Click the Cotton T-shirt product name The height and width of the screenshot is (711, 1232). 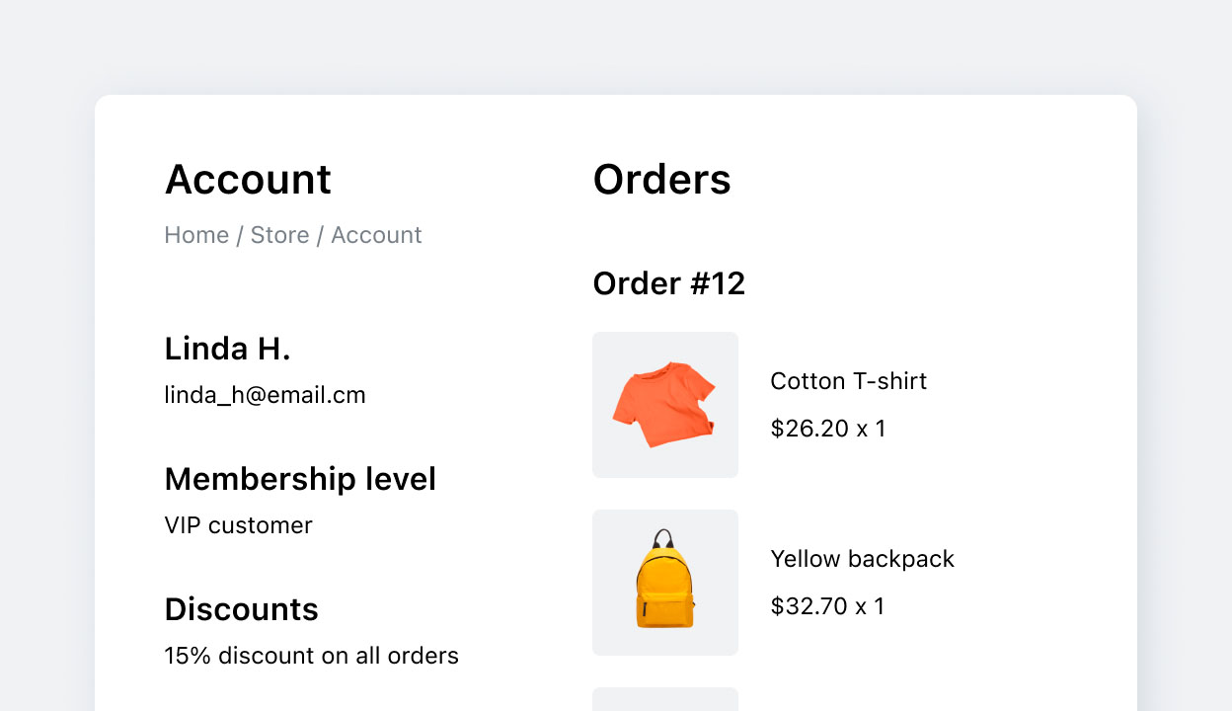click(x=848, y=381)
